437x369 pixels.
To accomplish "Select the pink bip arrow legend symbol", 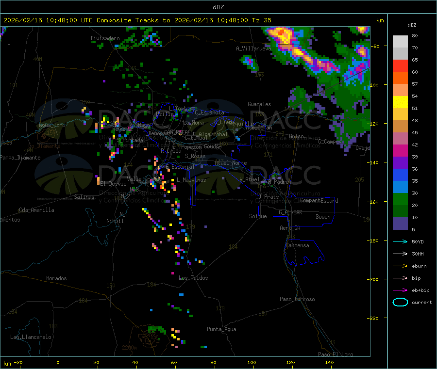I will (400, 278).
